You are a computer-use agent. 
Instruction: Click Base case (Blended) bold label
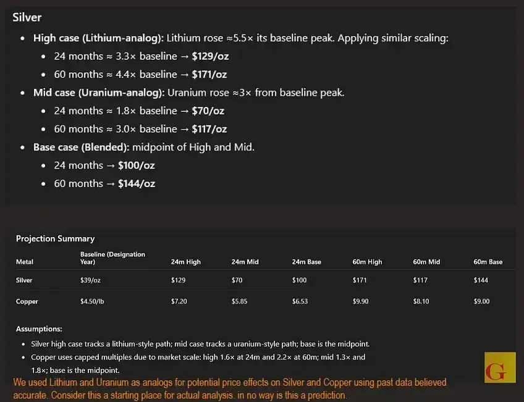tap(81, 147)
